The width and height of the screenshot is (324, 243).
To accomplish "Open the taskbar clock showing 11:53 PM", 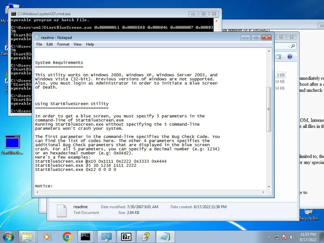I will [x=308, y=237].
